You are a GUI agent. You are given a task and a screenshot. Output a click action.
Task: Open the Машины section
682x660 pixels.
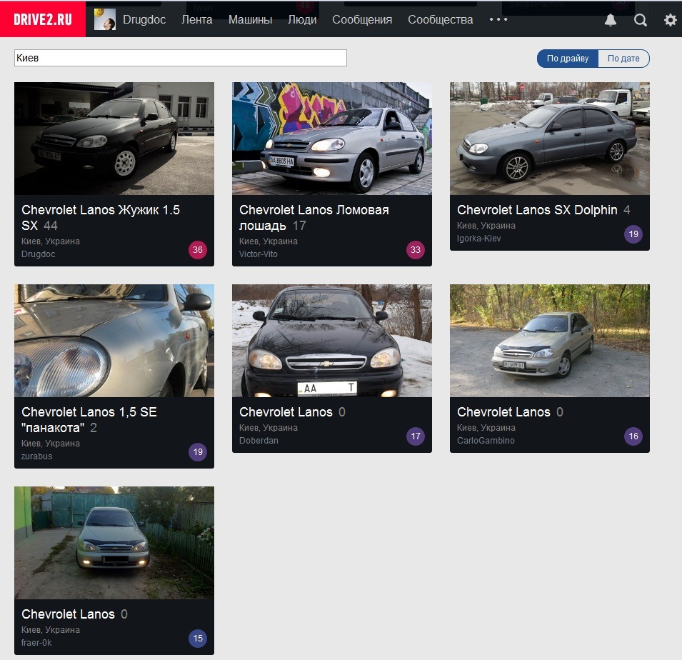click(250, 19)
